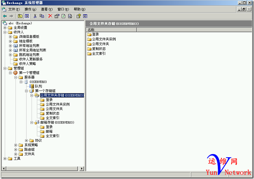
Task: Click the 公用文件夹存储 store icon in tree
Action: (x=37, y=95)
